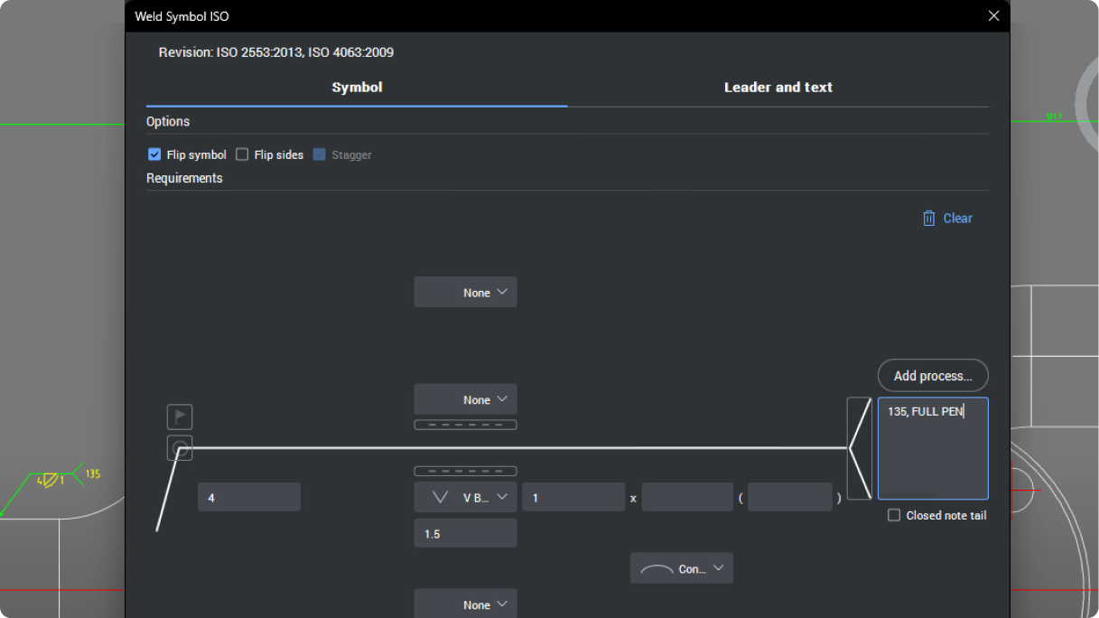Click inside the 135, FULL PEN tail note field

tap(932, 448)
